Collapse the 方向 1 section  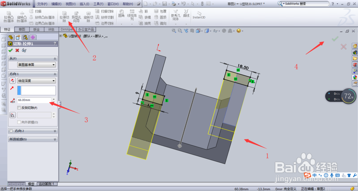tap(55, 74)
